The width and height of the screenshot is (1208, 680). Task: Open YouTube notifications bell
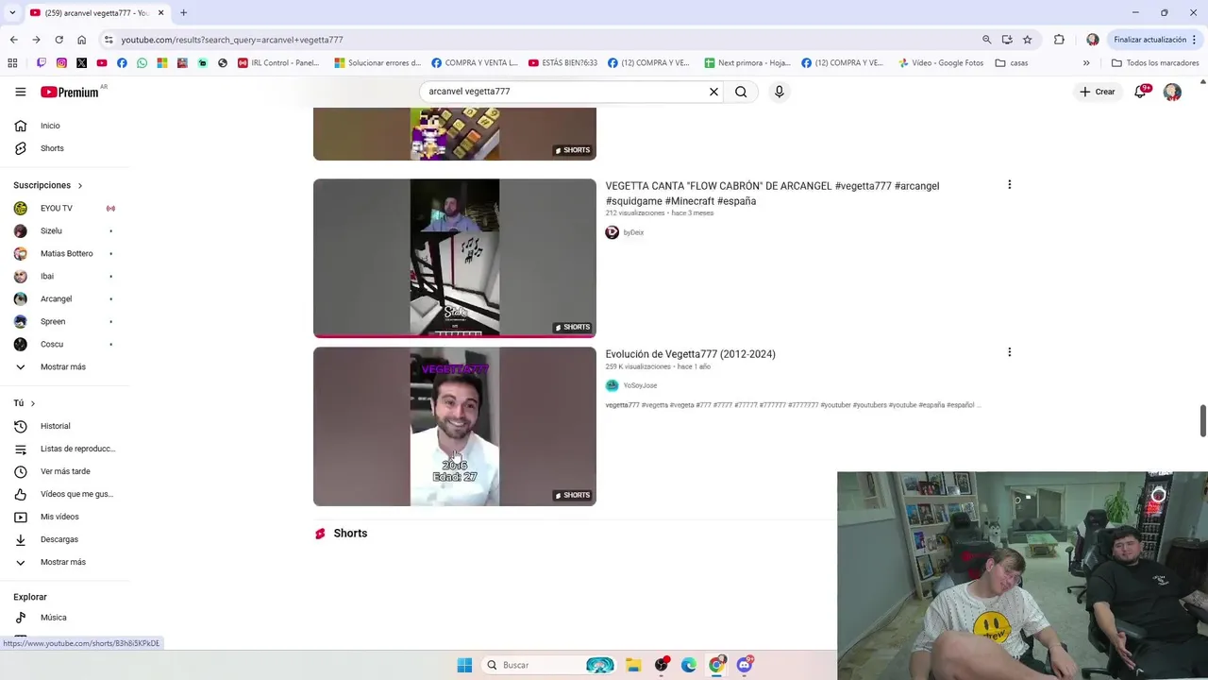1141,92
